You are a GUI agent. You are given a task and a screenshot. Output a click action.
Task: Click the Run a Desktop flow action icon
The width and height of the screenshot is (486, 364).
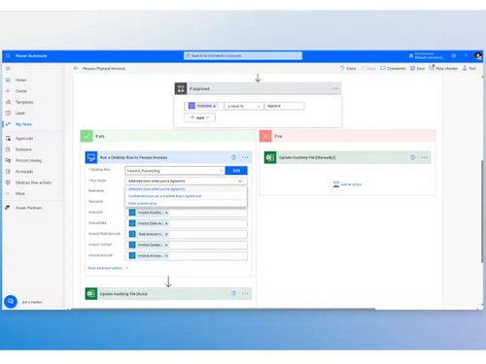tap(91, 157)
